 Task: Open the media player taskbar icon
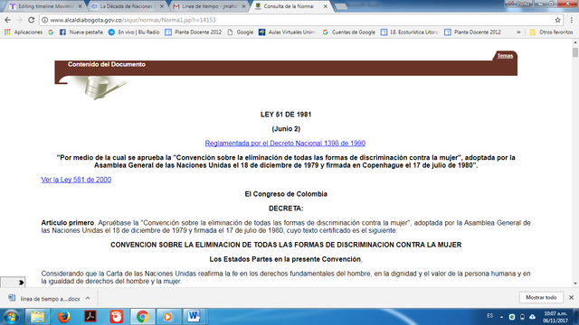pos(168,317)
